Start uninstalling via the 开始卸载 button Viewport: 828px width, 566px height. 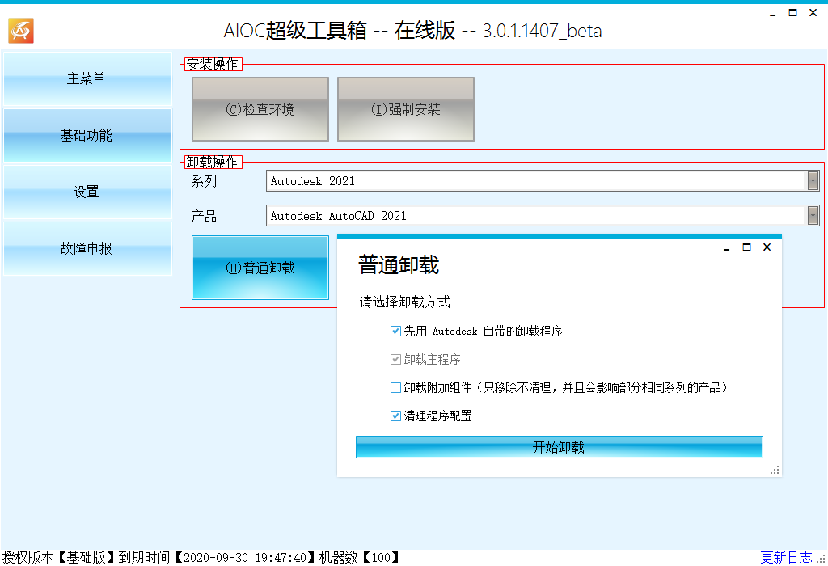tap(559, 447)
